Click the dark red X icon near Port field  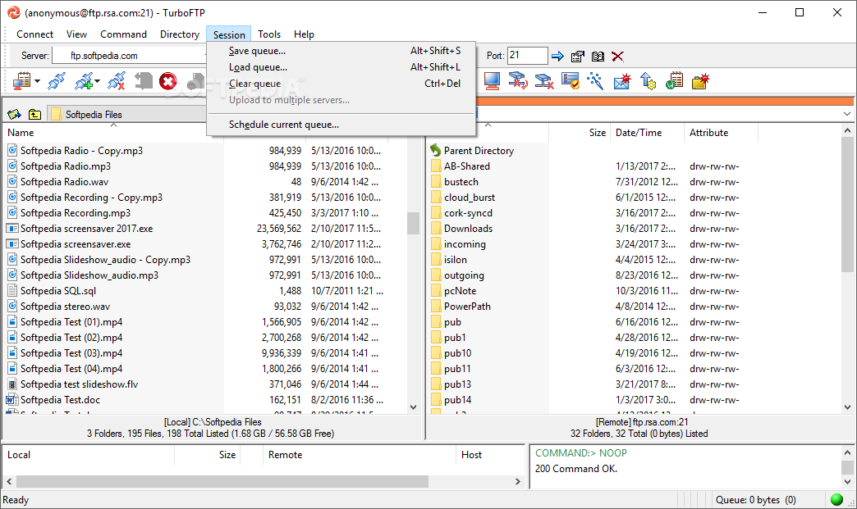(617, 57)
